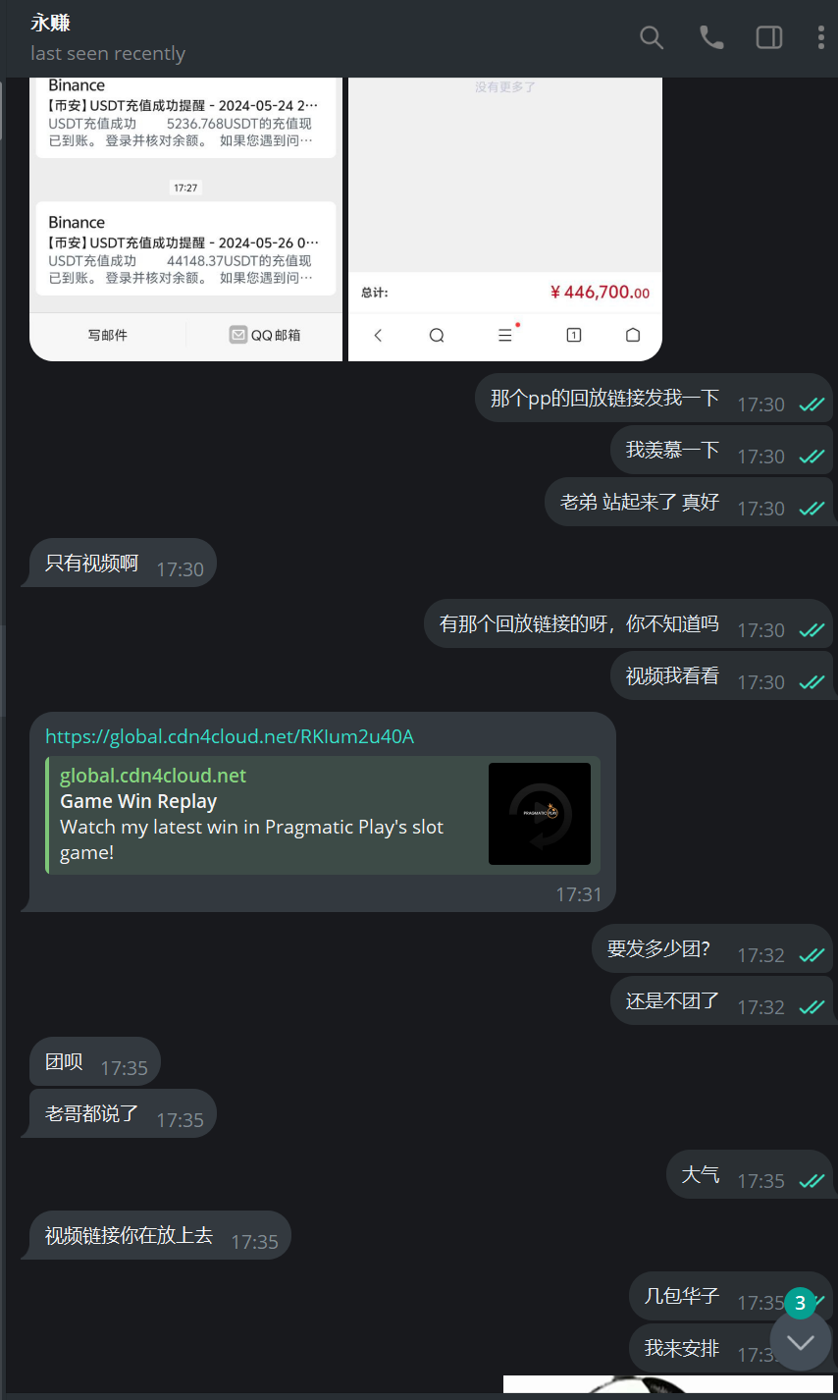The height and width of the screenshot is (1400, 838).
Task: Toggle the right sidebar panel
Action: (769, 38)
